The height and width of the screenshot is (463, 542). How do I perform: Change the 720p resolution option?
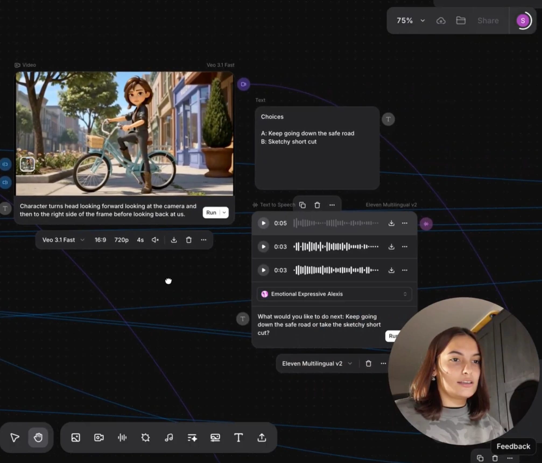tap(121, 240)
